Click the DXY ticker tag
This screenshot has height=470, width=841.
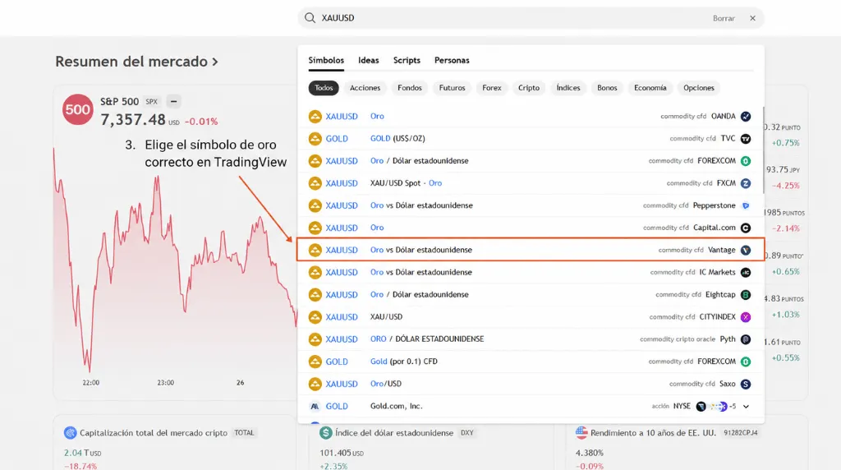(x=467, y=433)
